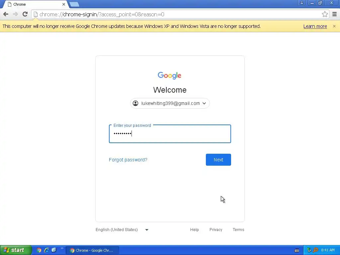Viewport: 340px width, 255px height.
Task: Open the Privacy link
Action: 216,230
